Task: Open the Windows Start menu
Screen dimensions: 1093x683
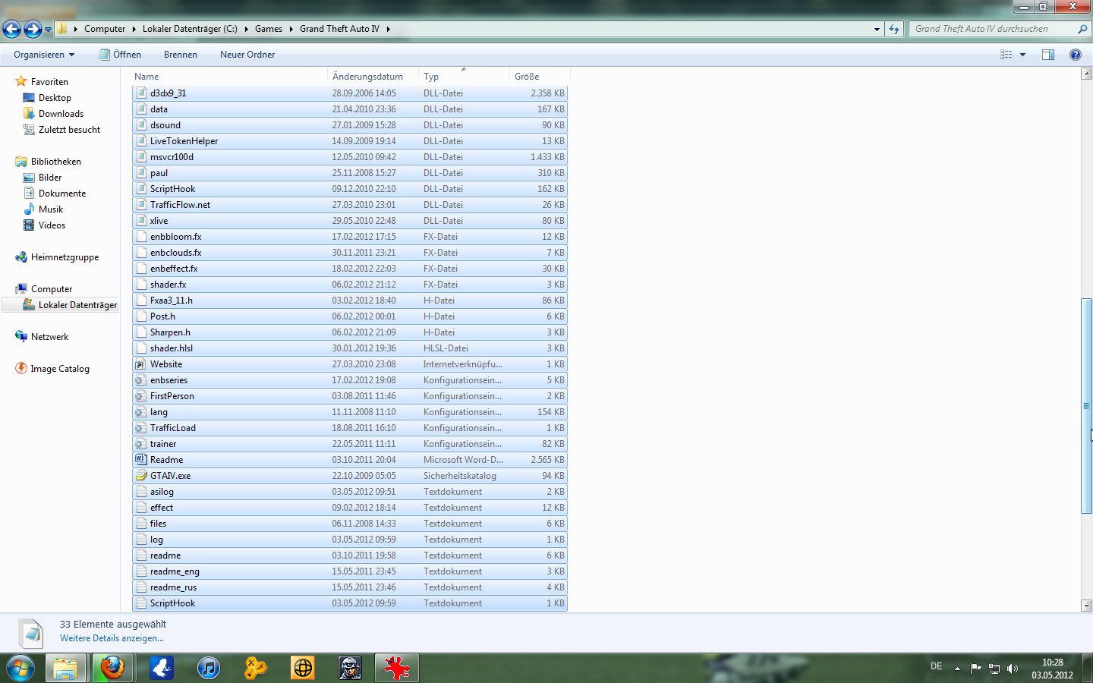Action: (x=20, y=668)
